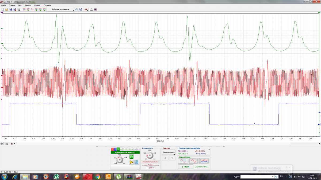
Task: Select the falling edge sync trigger icon
Action: click(x=172, y=158)
